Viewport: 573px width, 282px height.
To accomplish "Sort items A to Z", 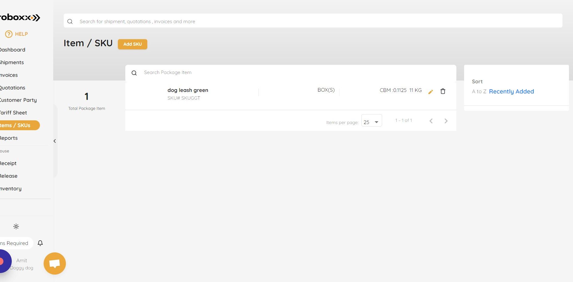I will pyautogui.click(x=479, y=91).
